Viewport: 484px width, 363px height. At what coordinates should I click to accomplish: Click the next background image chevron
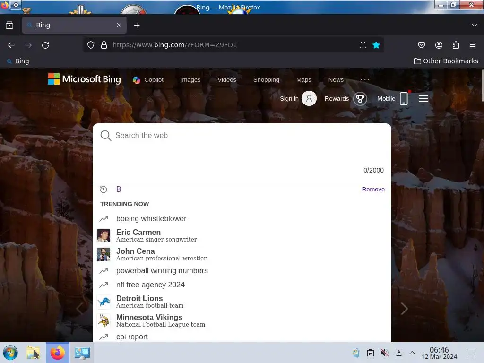[x=404, y=308]
